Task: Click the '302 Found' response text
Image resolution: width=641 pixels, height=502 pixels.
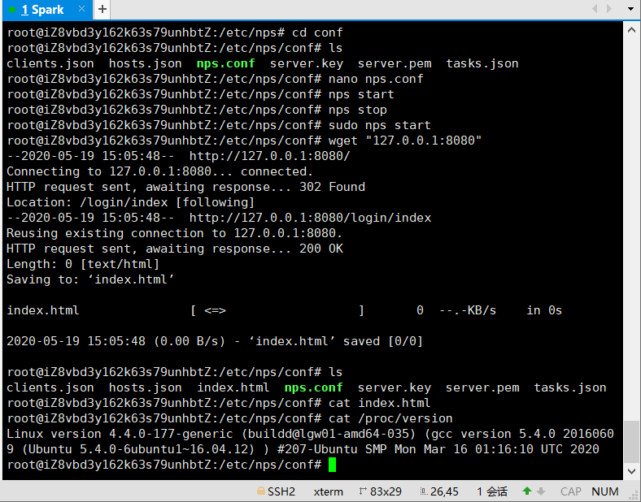Action: point(332,187)
